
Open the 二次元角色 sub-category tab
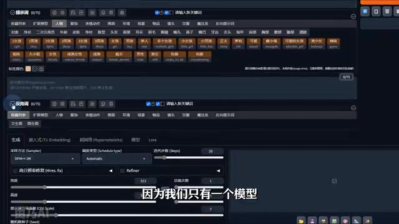(x=46, y=32)
